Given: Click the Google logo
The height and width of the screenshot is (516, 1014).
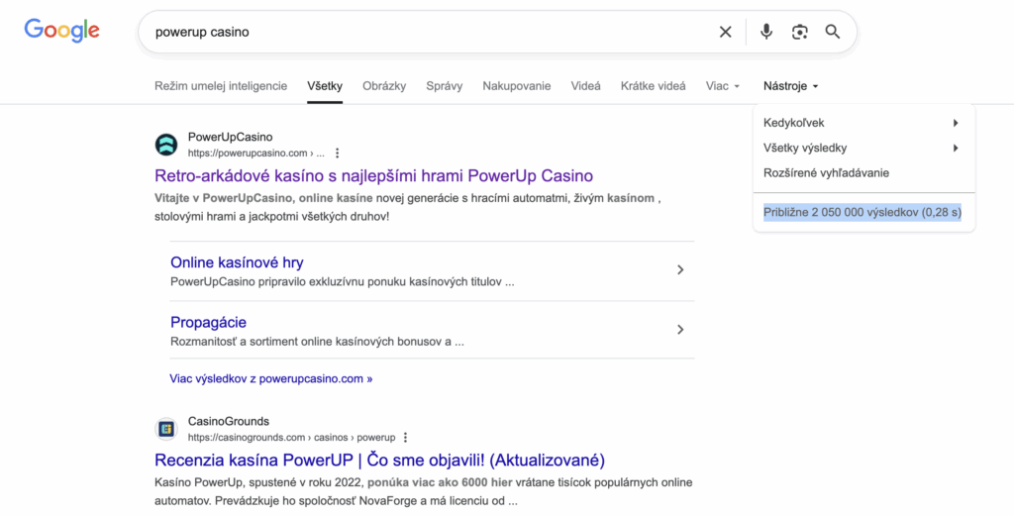Looking at the screenshot, I should click(62, 31).
